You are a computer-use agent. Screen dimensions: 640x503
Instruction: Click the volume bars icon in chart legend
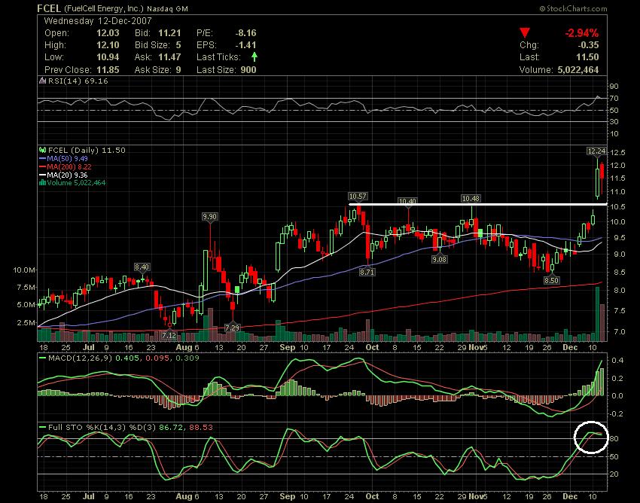point(42,183)
